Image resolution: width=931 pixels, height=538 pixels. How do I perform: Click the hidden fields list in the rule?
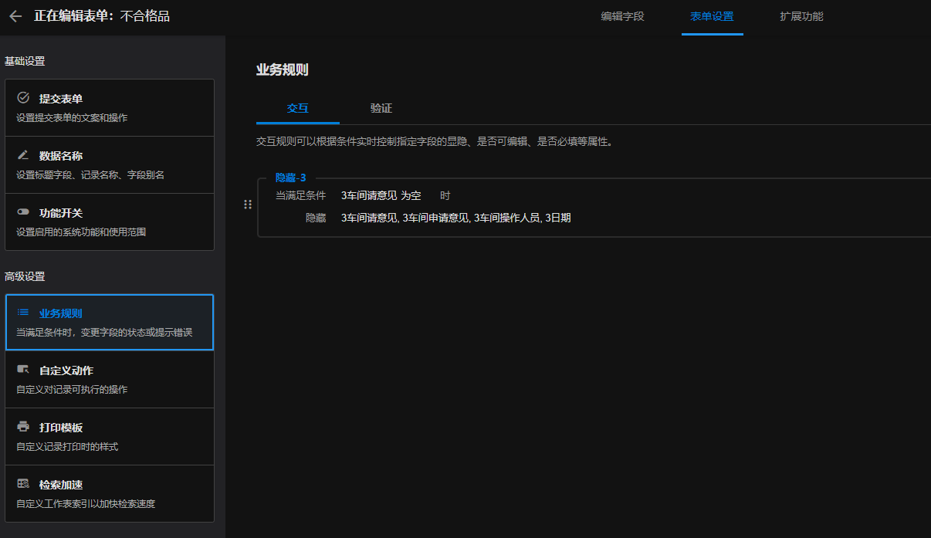(x=455, y=218)
